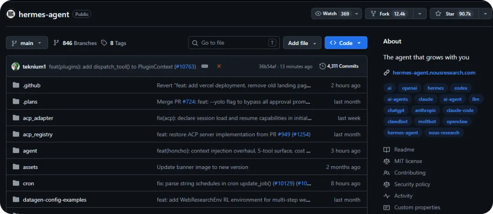The height and width of the screenshot is (214, 493).
Task: Open the MIT license scale icon link
Action: click(387, 161)
